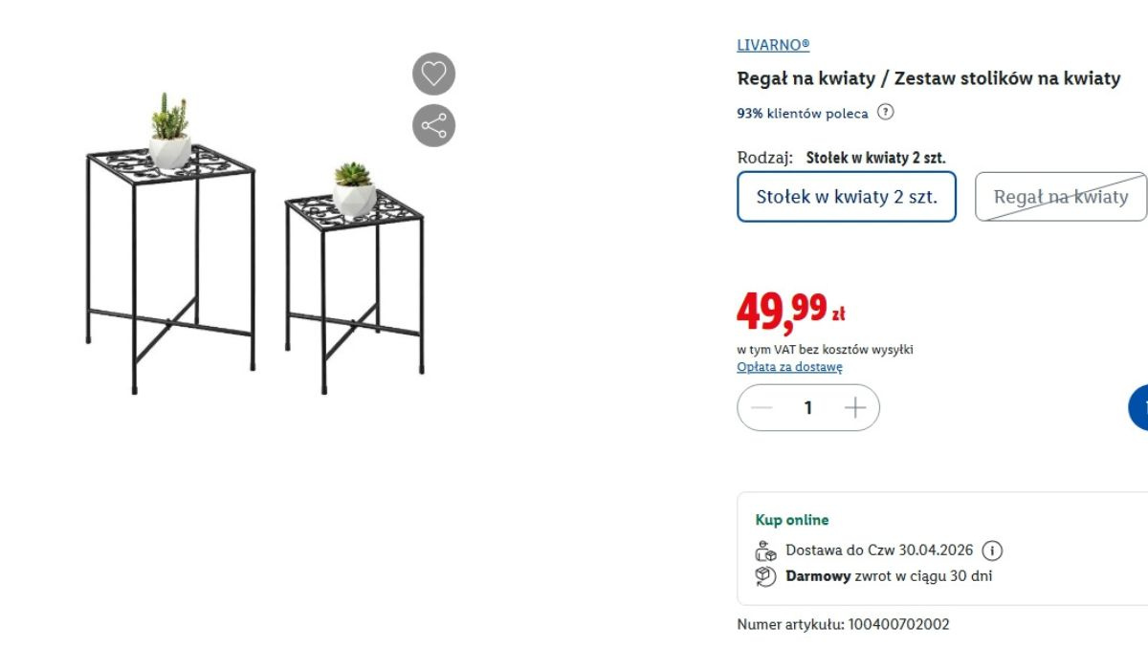Select the 'Stołek w kwiaty 2 szt.' variant
Screen dimensions: 1148x669
[x=847, y=197]
